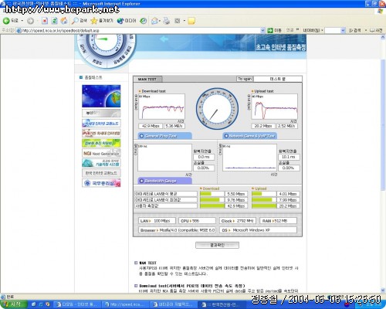Click the Refresh page icon
This screenshot has width=386, height=309.
click(x=54, y=21)
